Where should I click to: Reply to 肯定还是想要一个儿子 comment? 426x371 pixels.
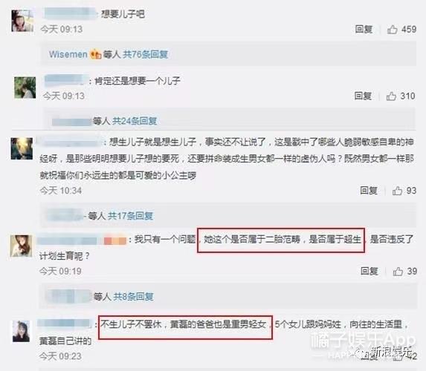click(x=363, y=96)
